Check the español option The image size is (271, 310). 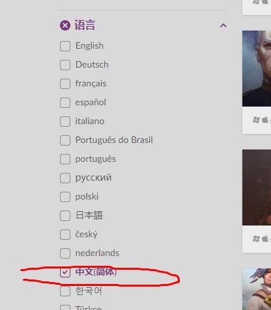pos(65,103)
